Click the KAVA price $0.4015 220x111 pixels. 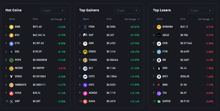(x=111, y=101)
